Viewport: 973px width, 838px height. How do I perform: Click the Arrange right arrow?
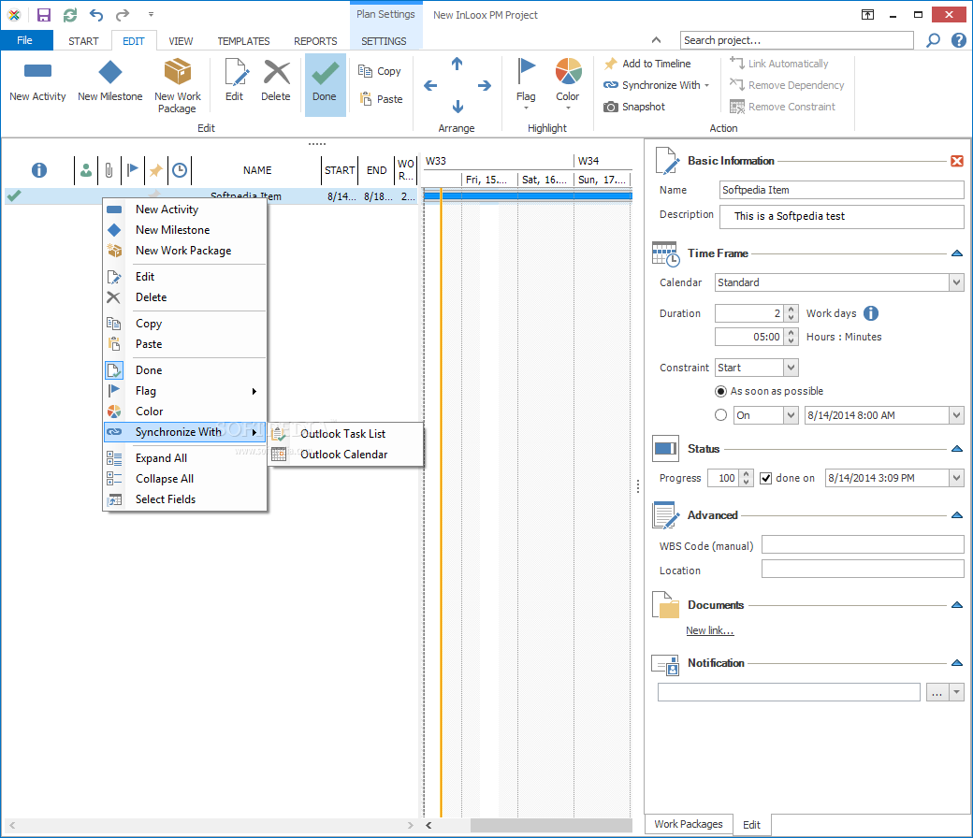click(x=485, y=86)
